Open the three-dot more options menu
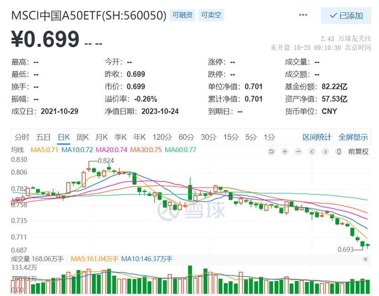This screenshot has height=296, width=379. (x=303, y=15)
